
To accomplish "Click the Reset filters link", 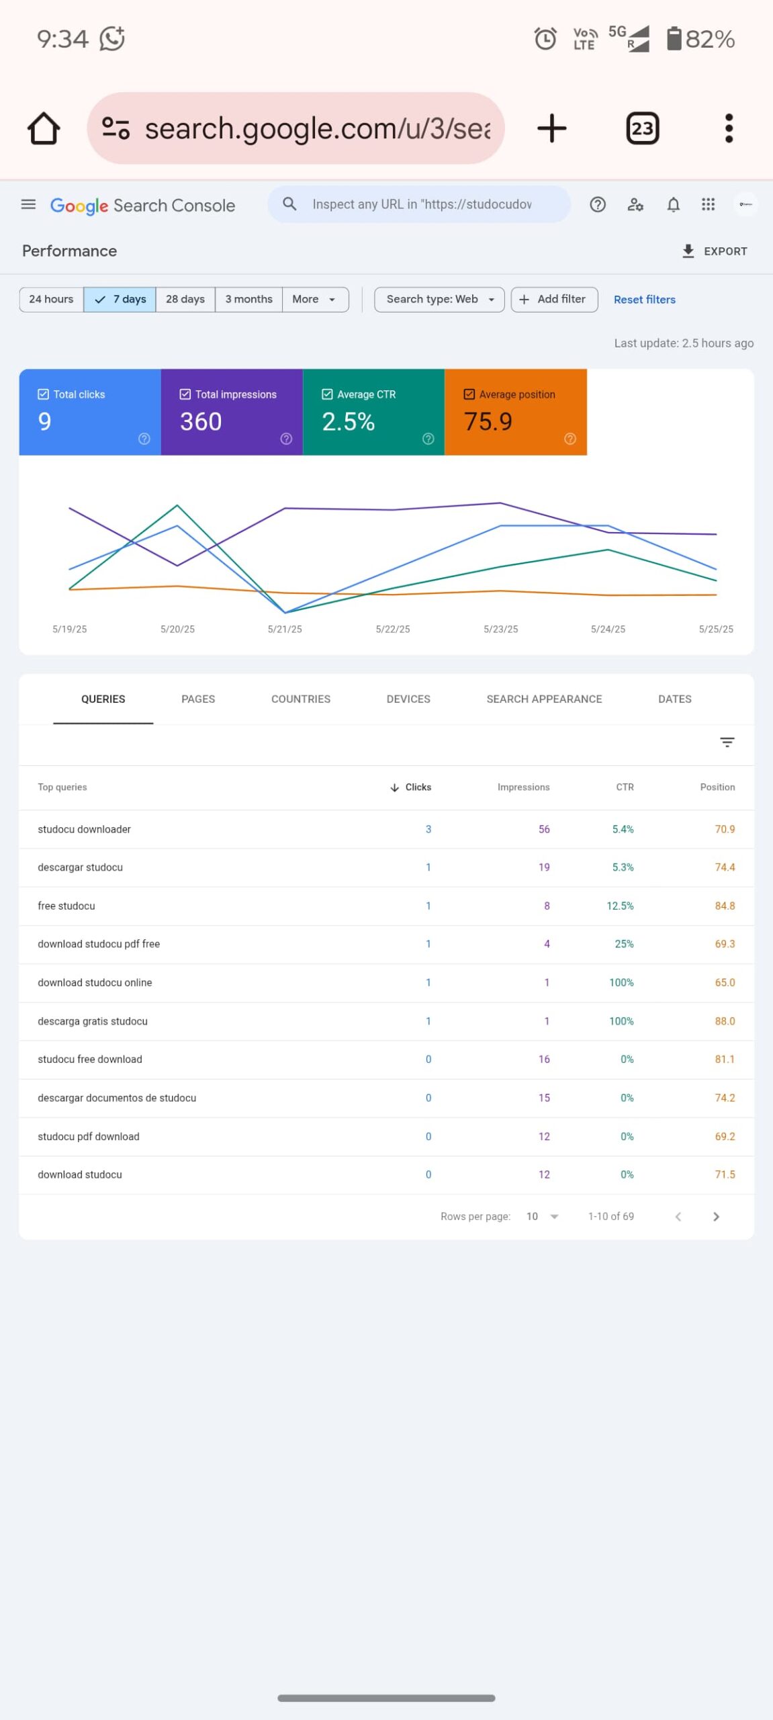I will (x=645, y=300).
